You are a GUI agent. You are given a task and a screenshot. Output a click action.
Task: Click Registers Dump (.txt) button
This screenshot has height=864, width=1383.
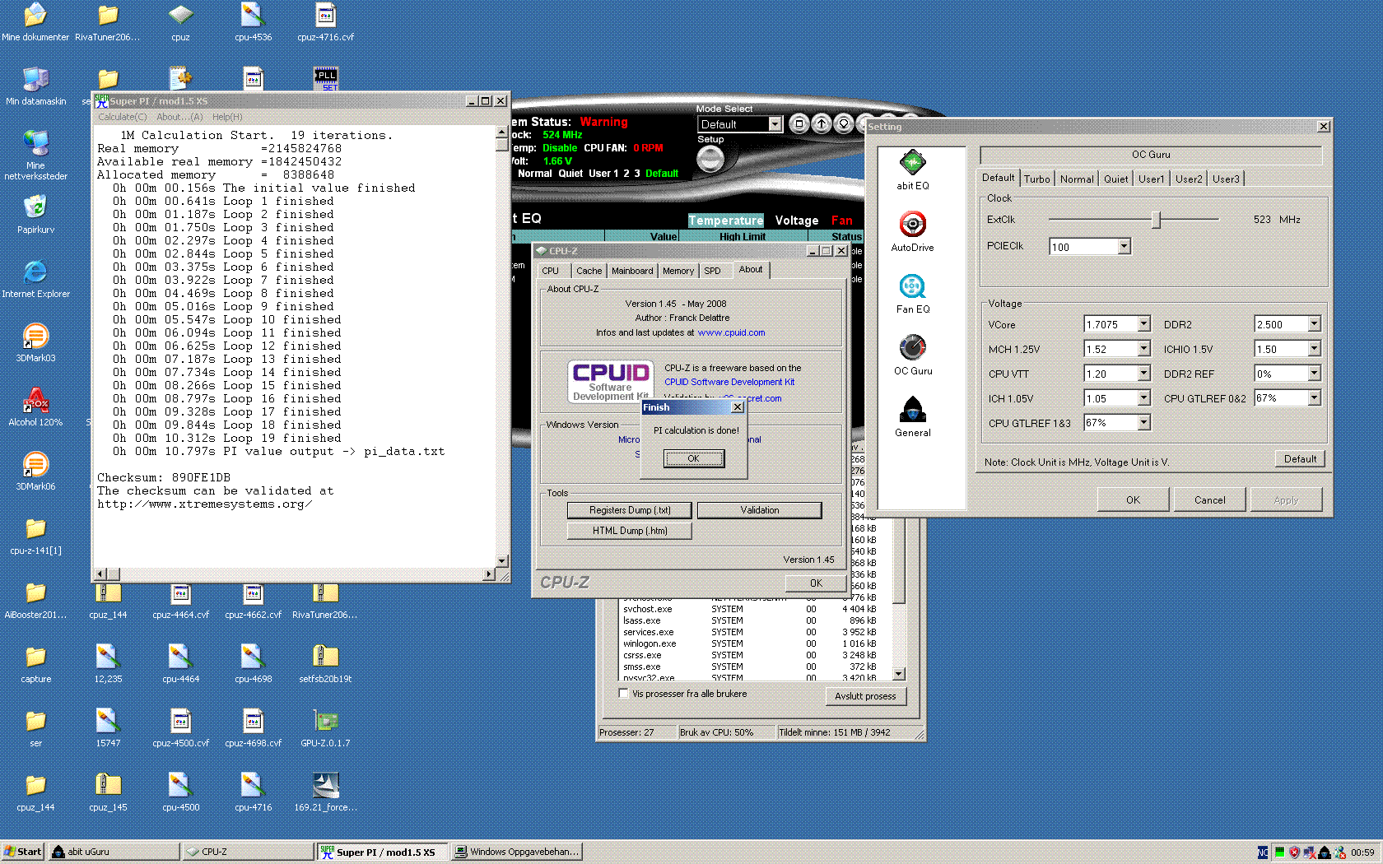[630, 510]
